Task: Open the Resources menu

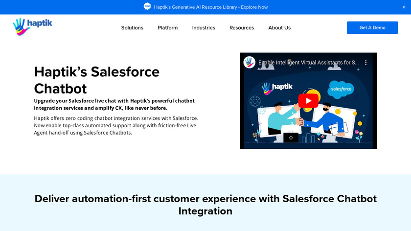Action: (x=242, y=27)
